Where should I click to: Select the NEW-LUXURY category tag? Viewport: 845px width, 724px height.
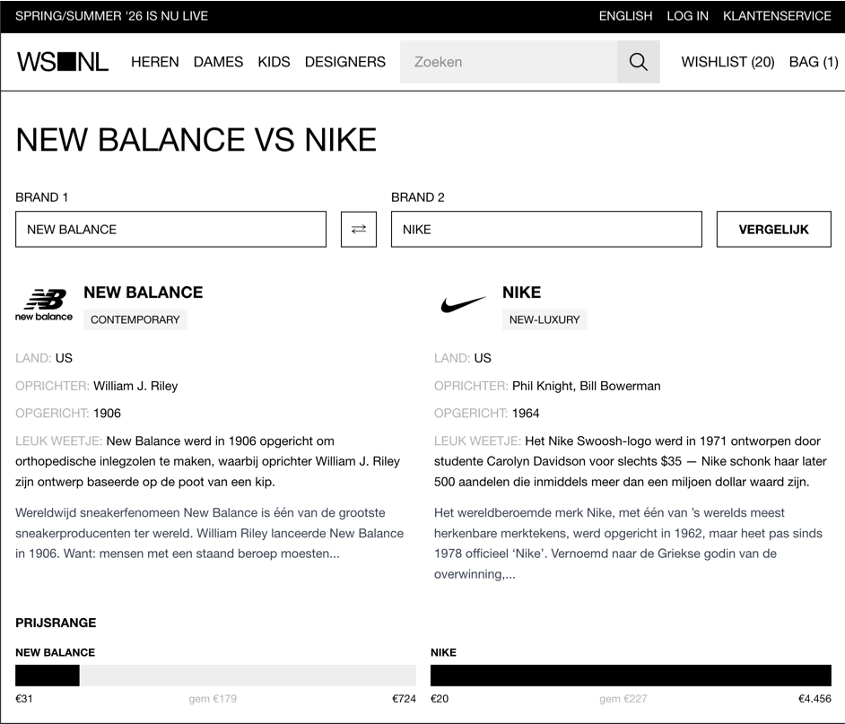544,319
